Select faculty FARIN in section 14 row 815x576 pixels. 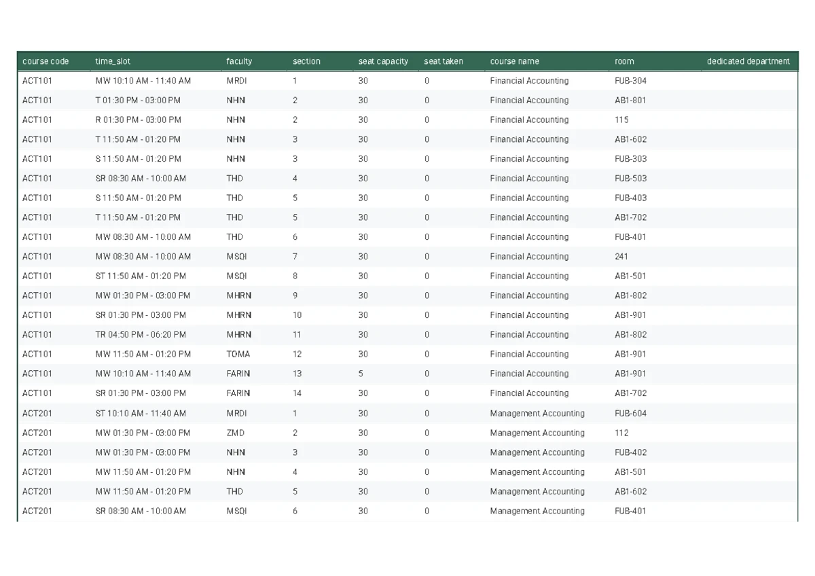tap(238, 394)
